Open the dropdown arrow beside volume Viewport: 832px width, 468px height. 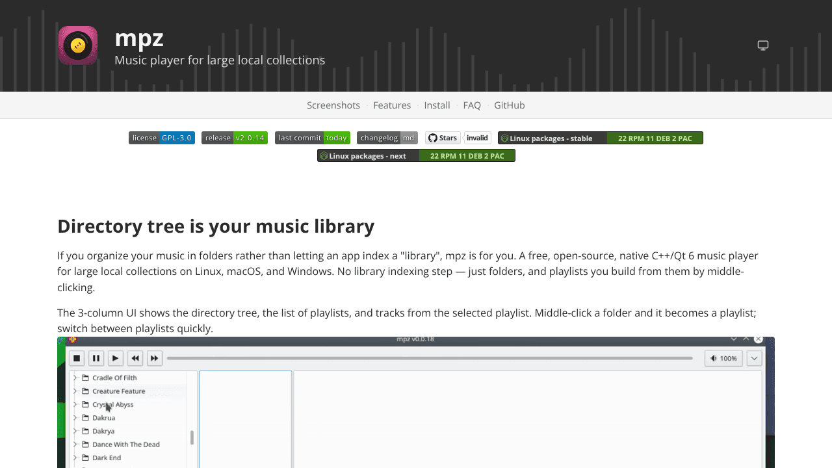pos(754,358)
